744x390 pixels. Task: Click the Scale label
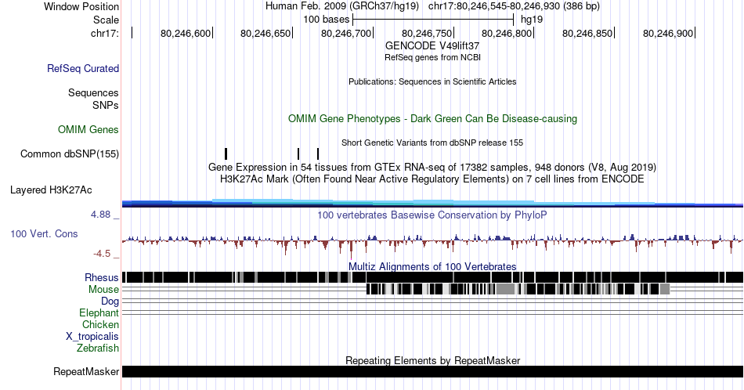click(106, 20)
